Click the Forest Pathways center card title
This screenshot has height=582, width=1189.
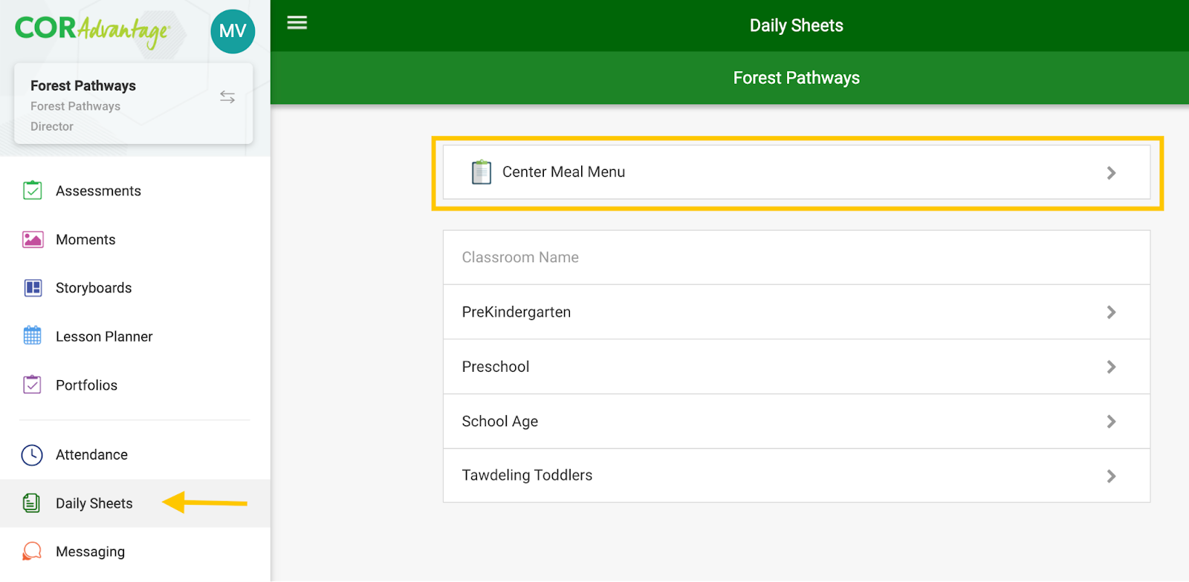click(x=83, y=86)
